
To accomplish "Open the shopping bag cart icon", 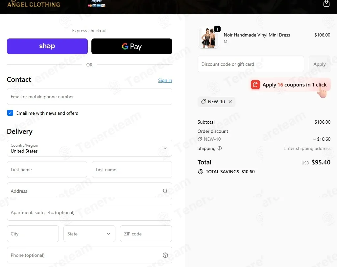I will [x=326, y=3].
